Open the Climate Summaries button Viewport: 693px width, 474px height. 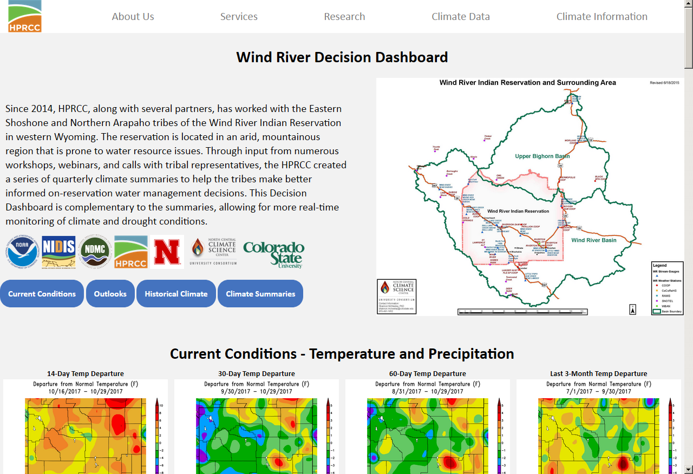coord(260,294)
